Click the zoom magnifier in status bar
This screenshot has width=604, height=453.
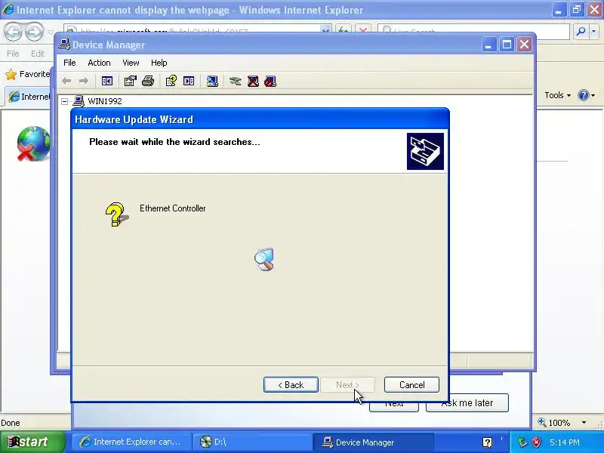(542, 422)
